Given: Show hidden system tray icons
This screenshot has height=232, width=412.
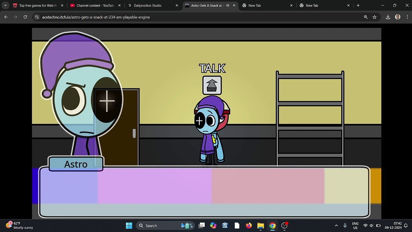Looking at the screenshot, I should [x=336, y=226].
